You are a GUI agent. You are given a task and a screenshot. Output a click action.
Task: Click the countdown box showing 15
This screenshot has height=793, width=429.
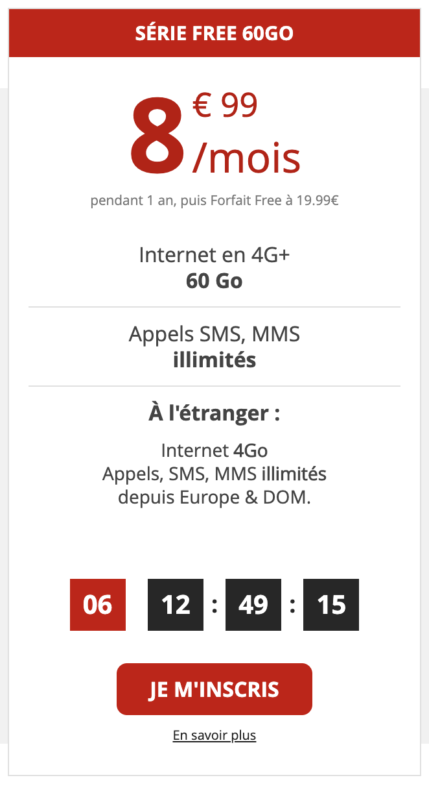point(331,605)
